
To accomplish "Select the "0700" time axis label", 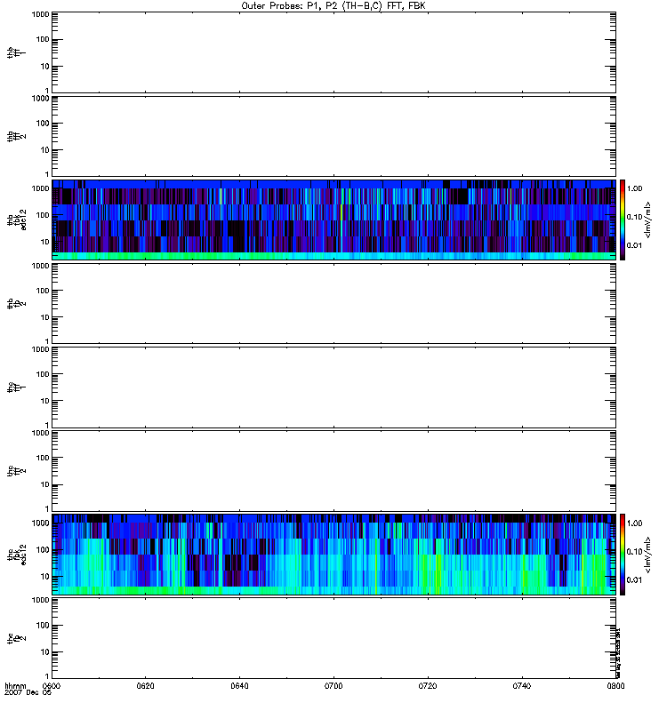I will (333, 685).
